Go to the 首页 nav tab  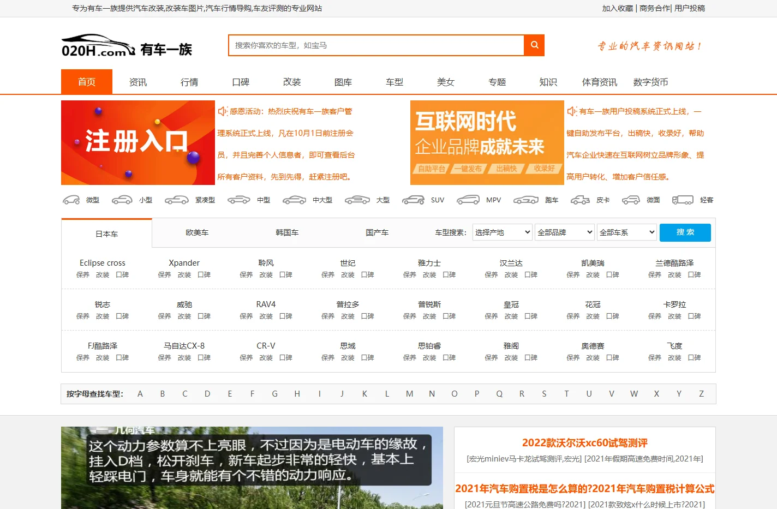point(87,82)
